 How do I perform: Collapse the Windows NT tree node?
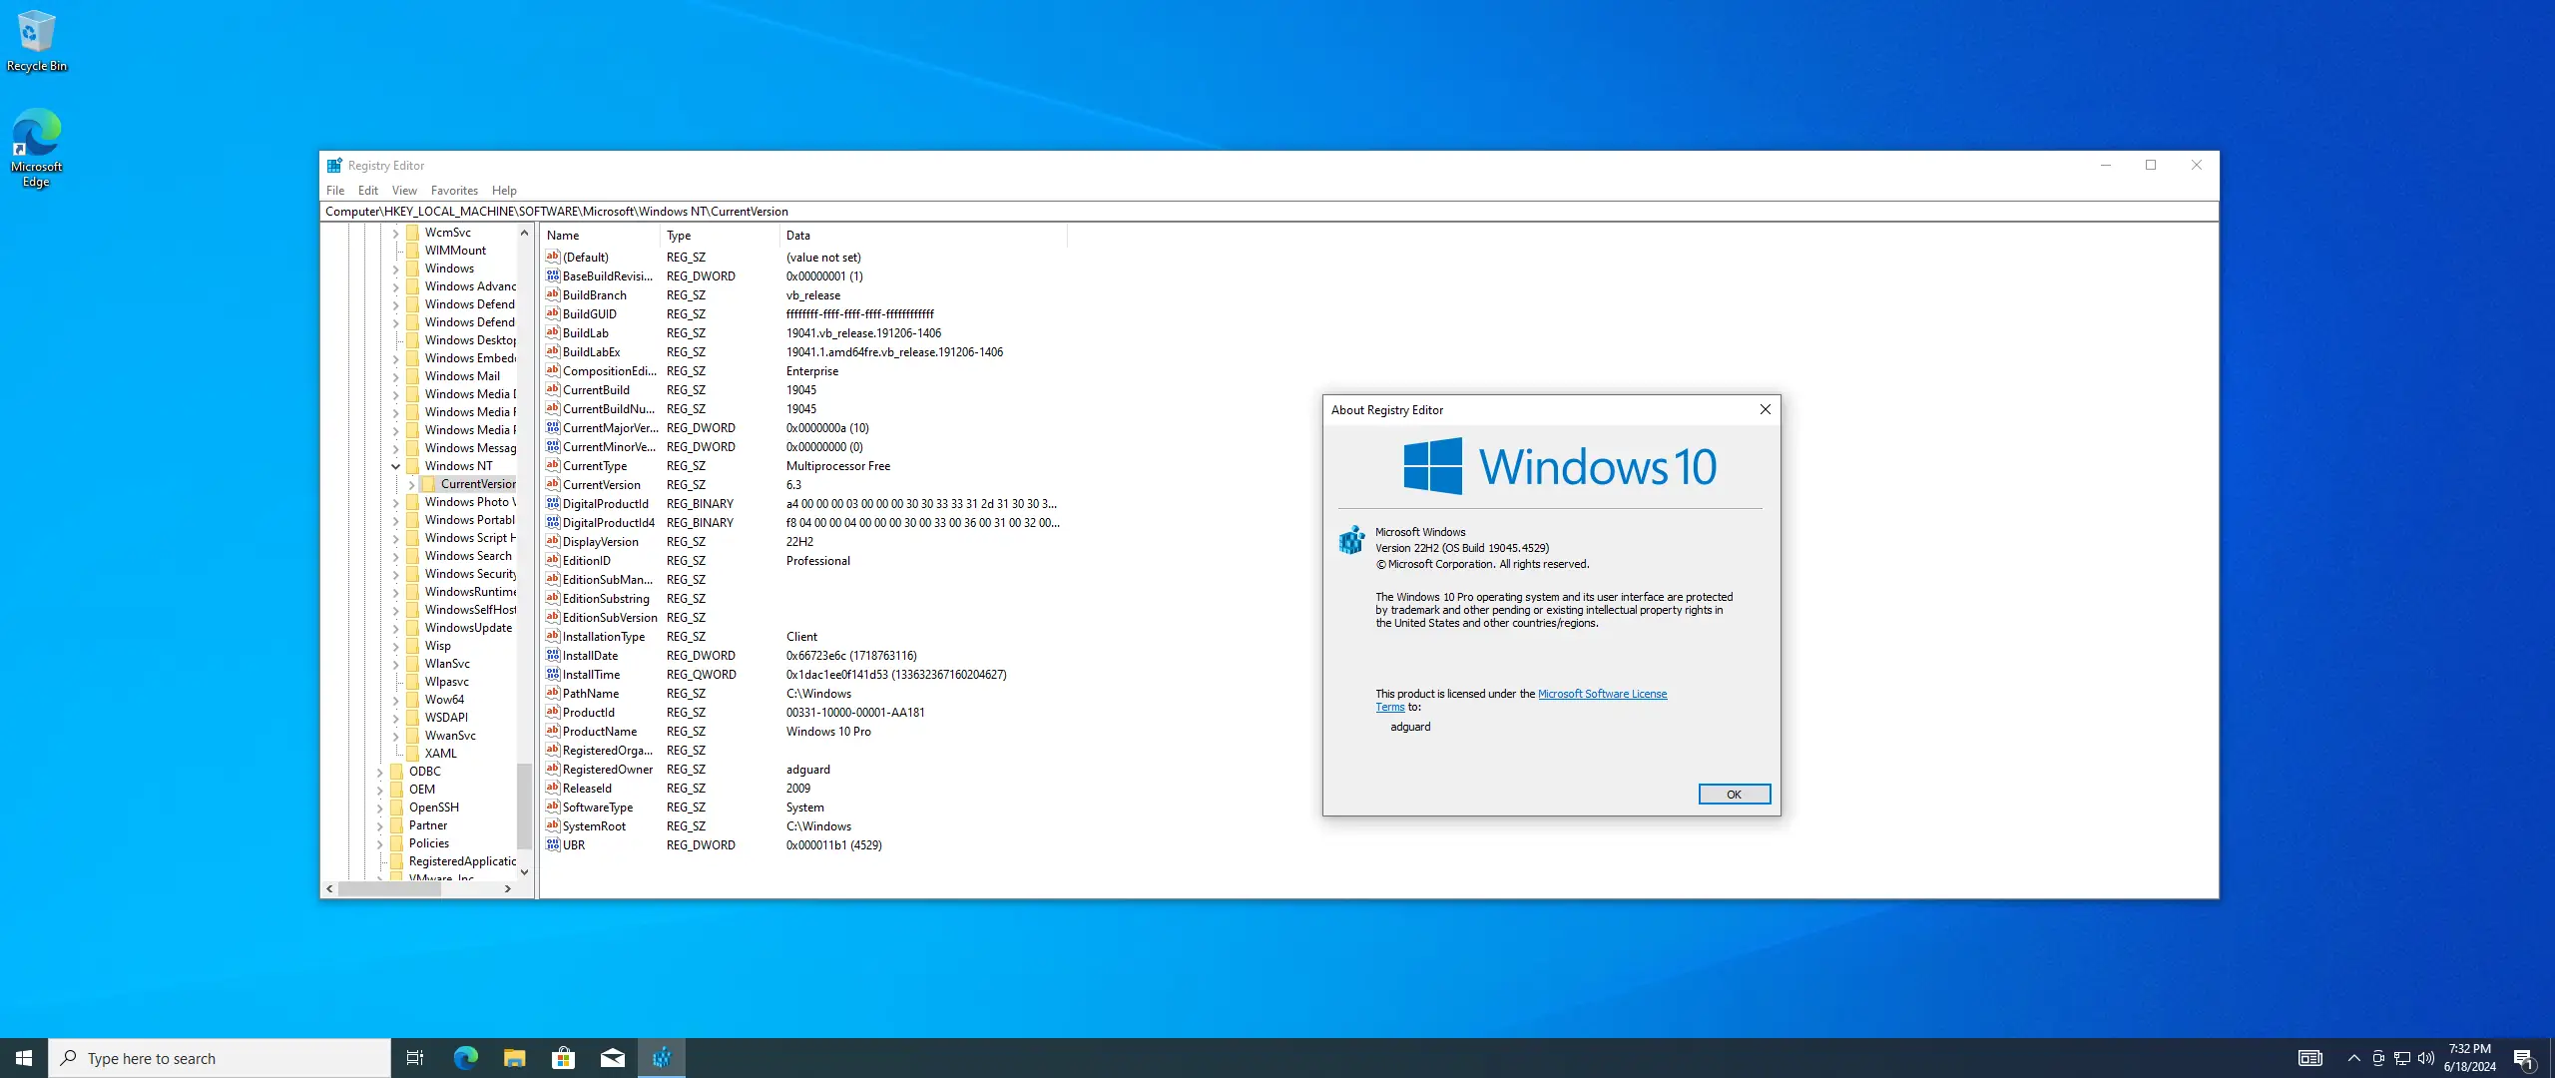coord(395,466)
